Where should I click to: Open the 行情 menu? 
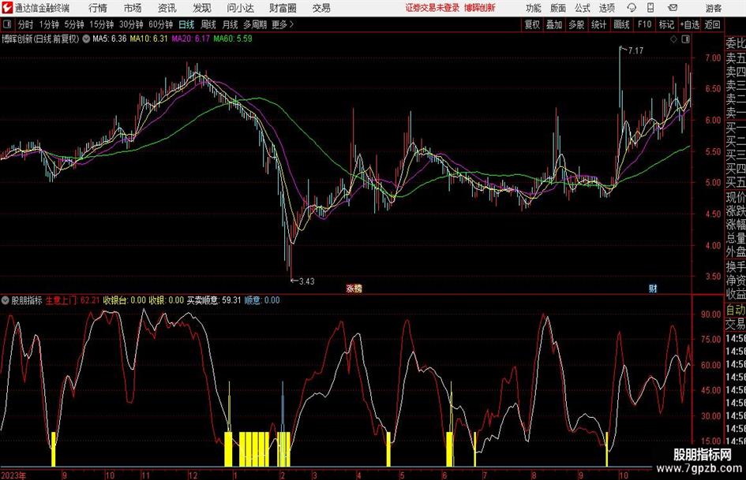click(98, 8)
